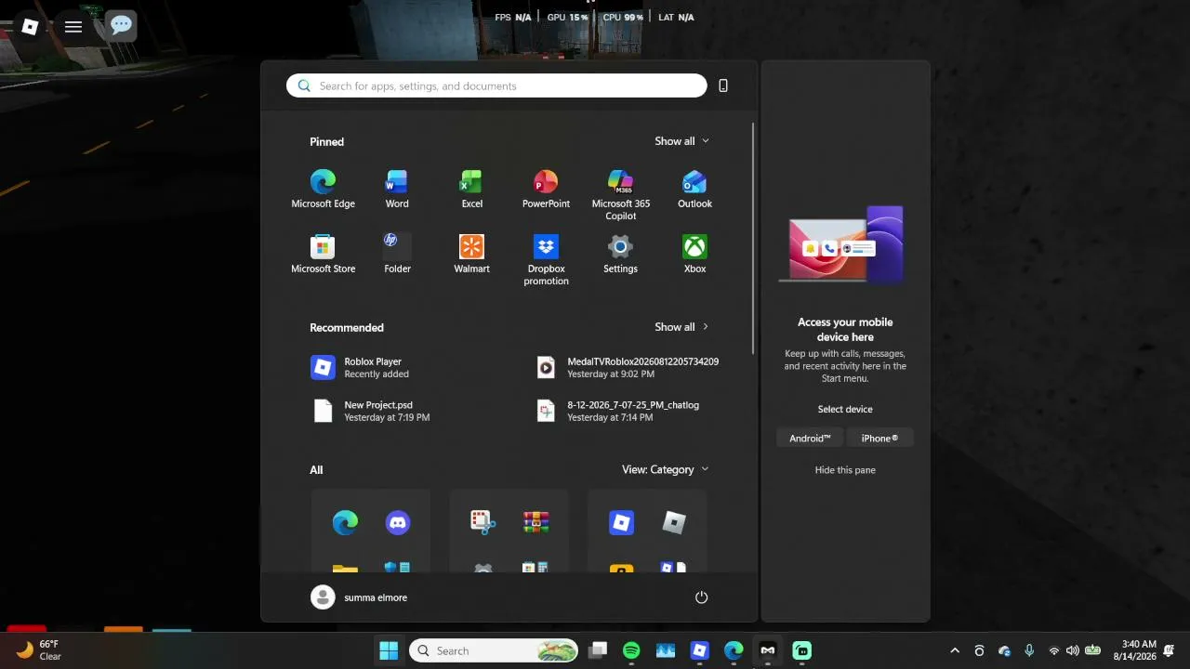Launch PowerPoint from Pinned apps
Viewport: 1190px width, 669px height.
click(546, 189)
